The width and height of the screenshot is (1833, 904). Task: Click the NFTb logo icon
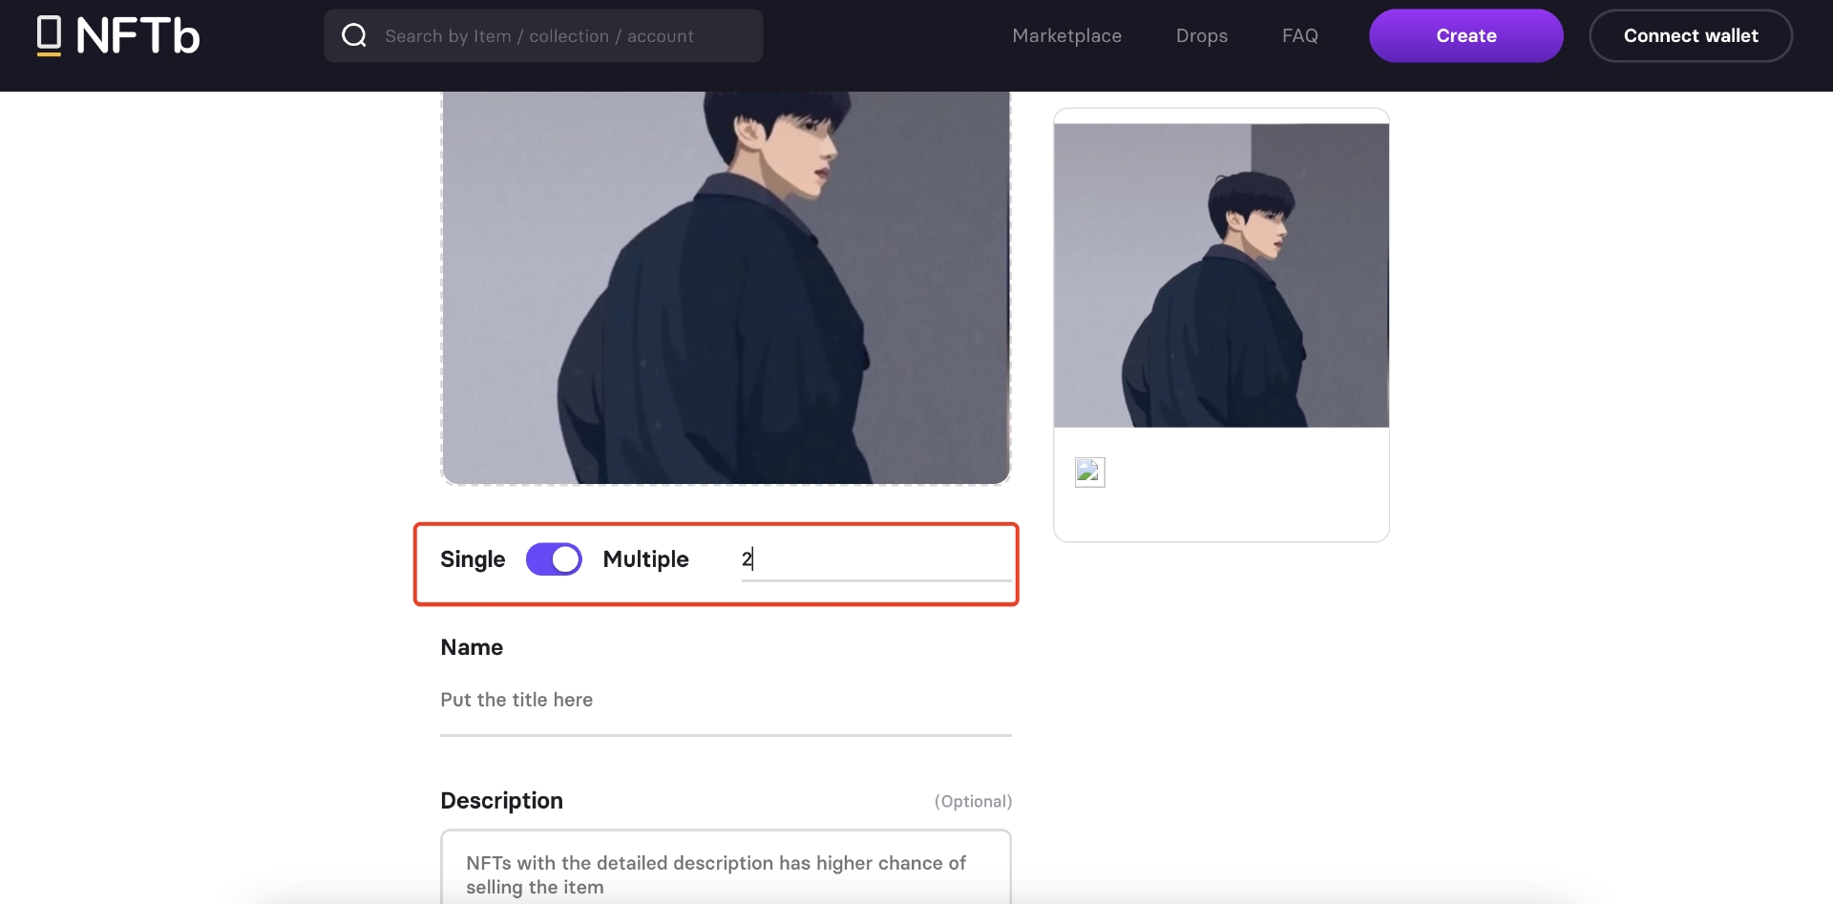(x=49, y=35)
